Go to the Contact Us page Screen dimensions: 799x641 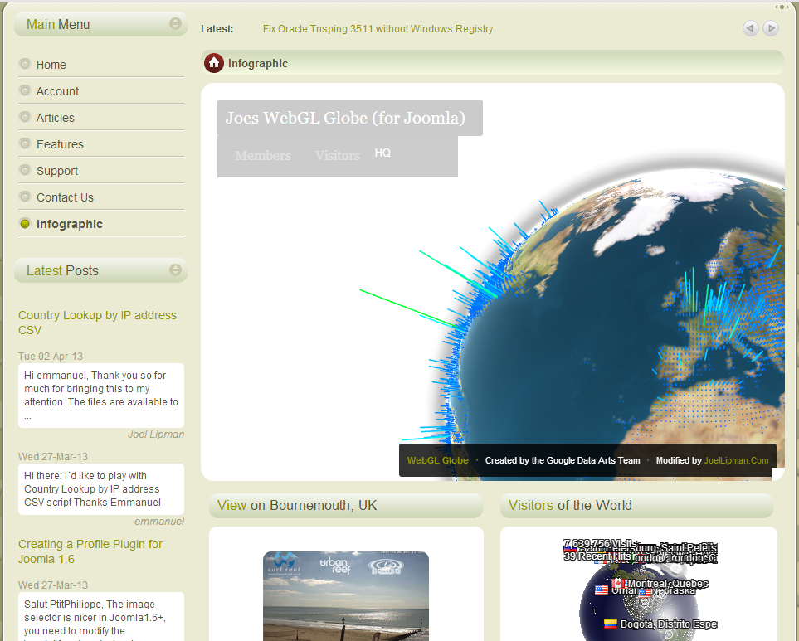tap(65, 197)
